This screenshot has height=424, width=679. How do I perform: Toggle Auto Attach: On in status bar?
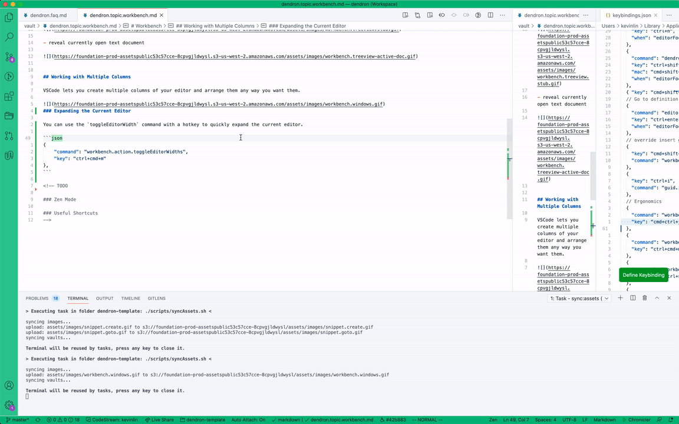[248, 420]
